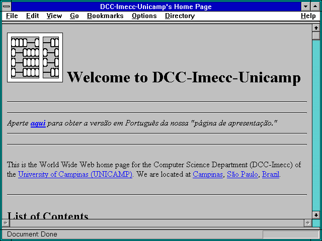Click the 'Document: Done' status text

tap(32, 234)
